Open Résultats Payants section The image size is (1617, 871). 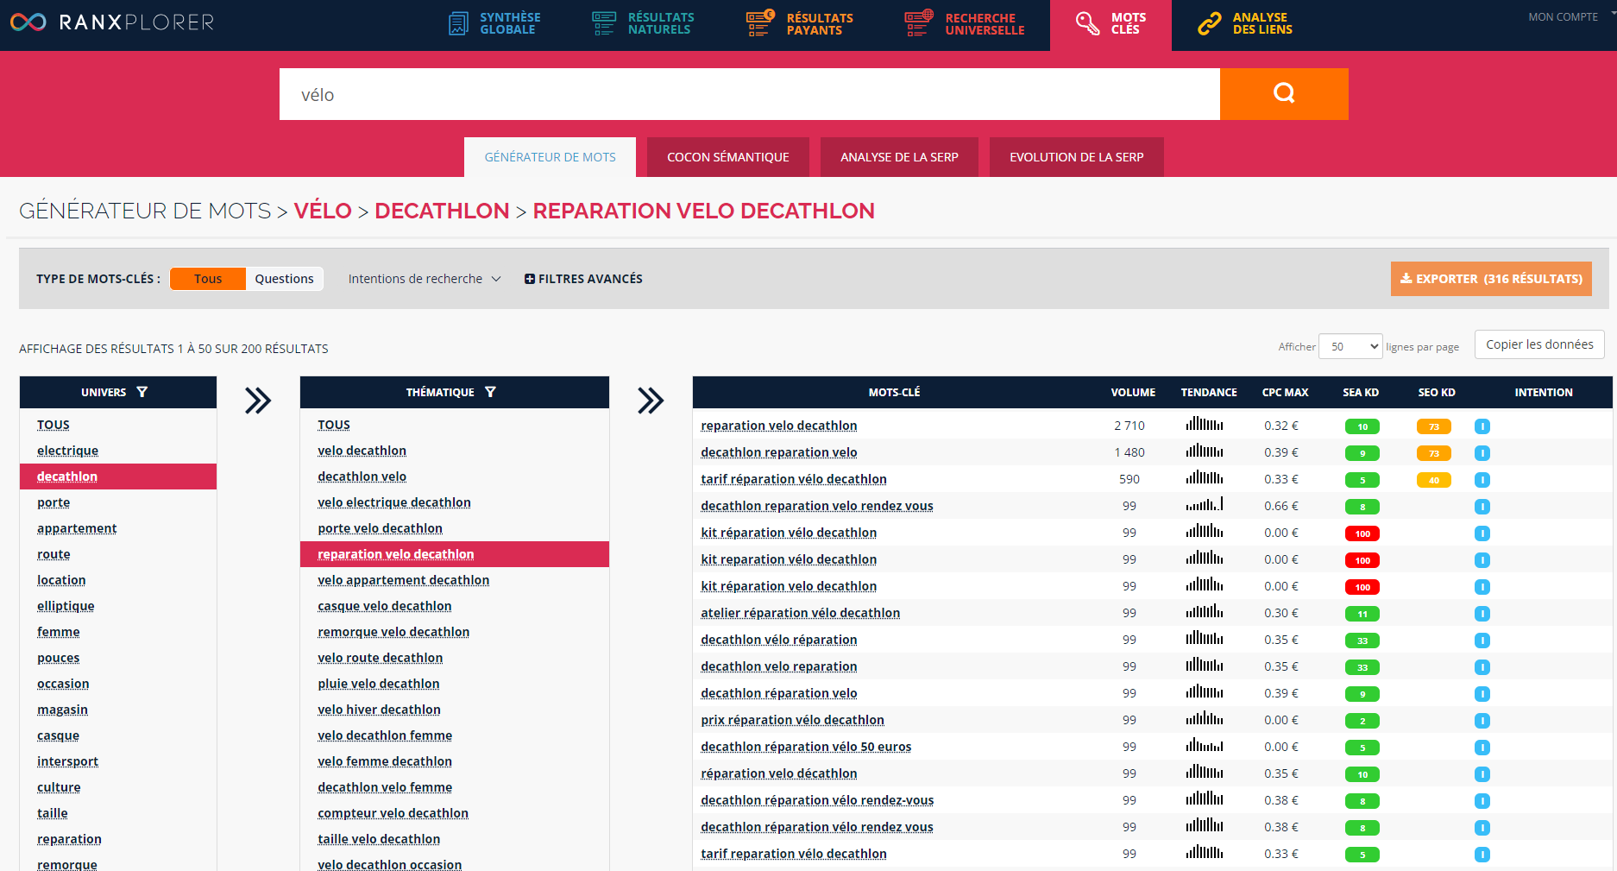pos(799,23)
